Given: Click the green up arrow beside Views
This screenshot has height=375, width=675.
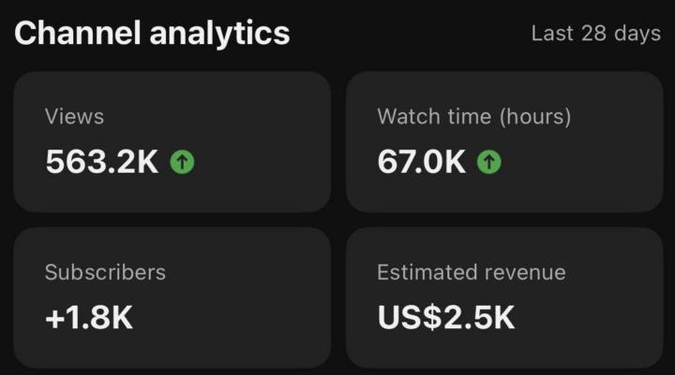Looking at the screenshot, I should point(182,163).
